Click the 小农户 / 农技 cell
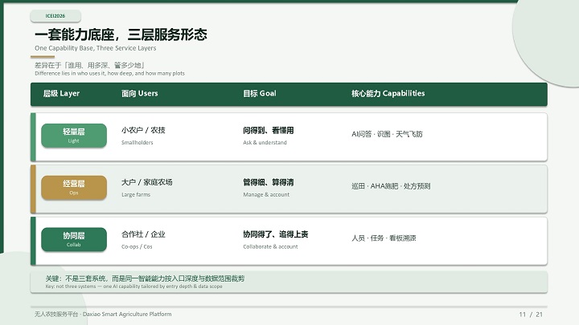This screenshot has height=325, width=579. click(x=143, y=130)
